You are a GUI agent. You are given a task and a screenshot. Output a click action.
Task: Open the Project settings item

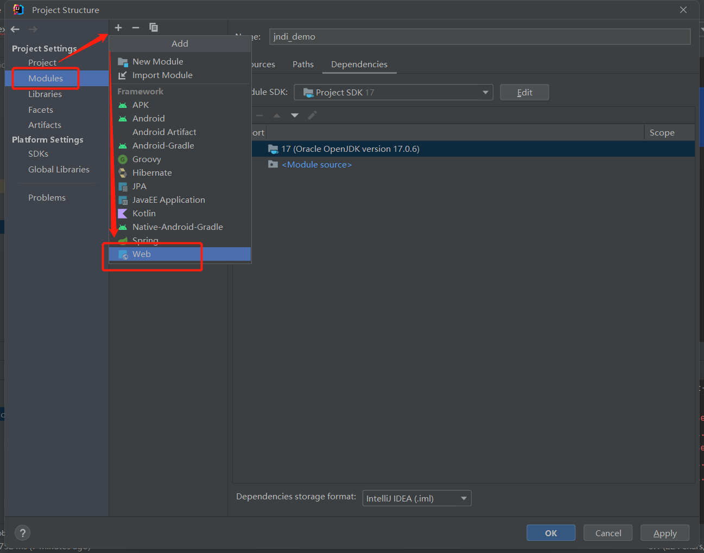click(x=42, y=63)
